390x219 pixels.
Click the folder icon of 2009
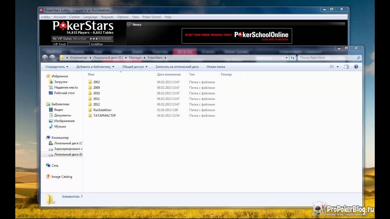[x=90, y=88]
